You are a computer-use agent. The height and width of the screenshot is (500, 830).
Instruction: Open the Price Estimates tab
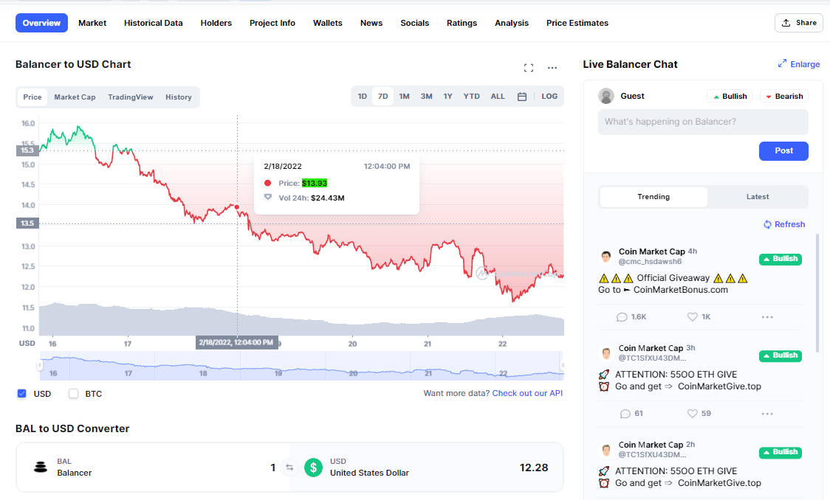point(577,23)
